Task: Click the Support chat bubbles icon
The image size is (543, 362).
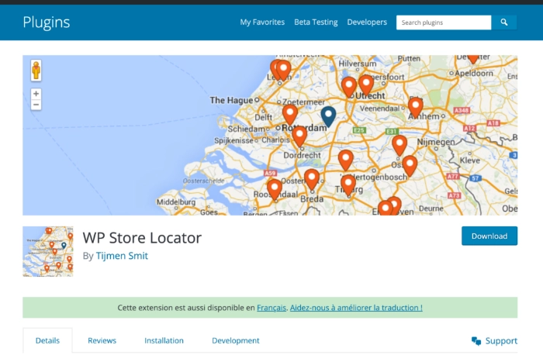Action: click(476, 341)
